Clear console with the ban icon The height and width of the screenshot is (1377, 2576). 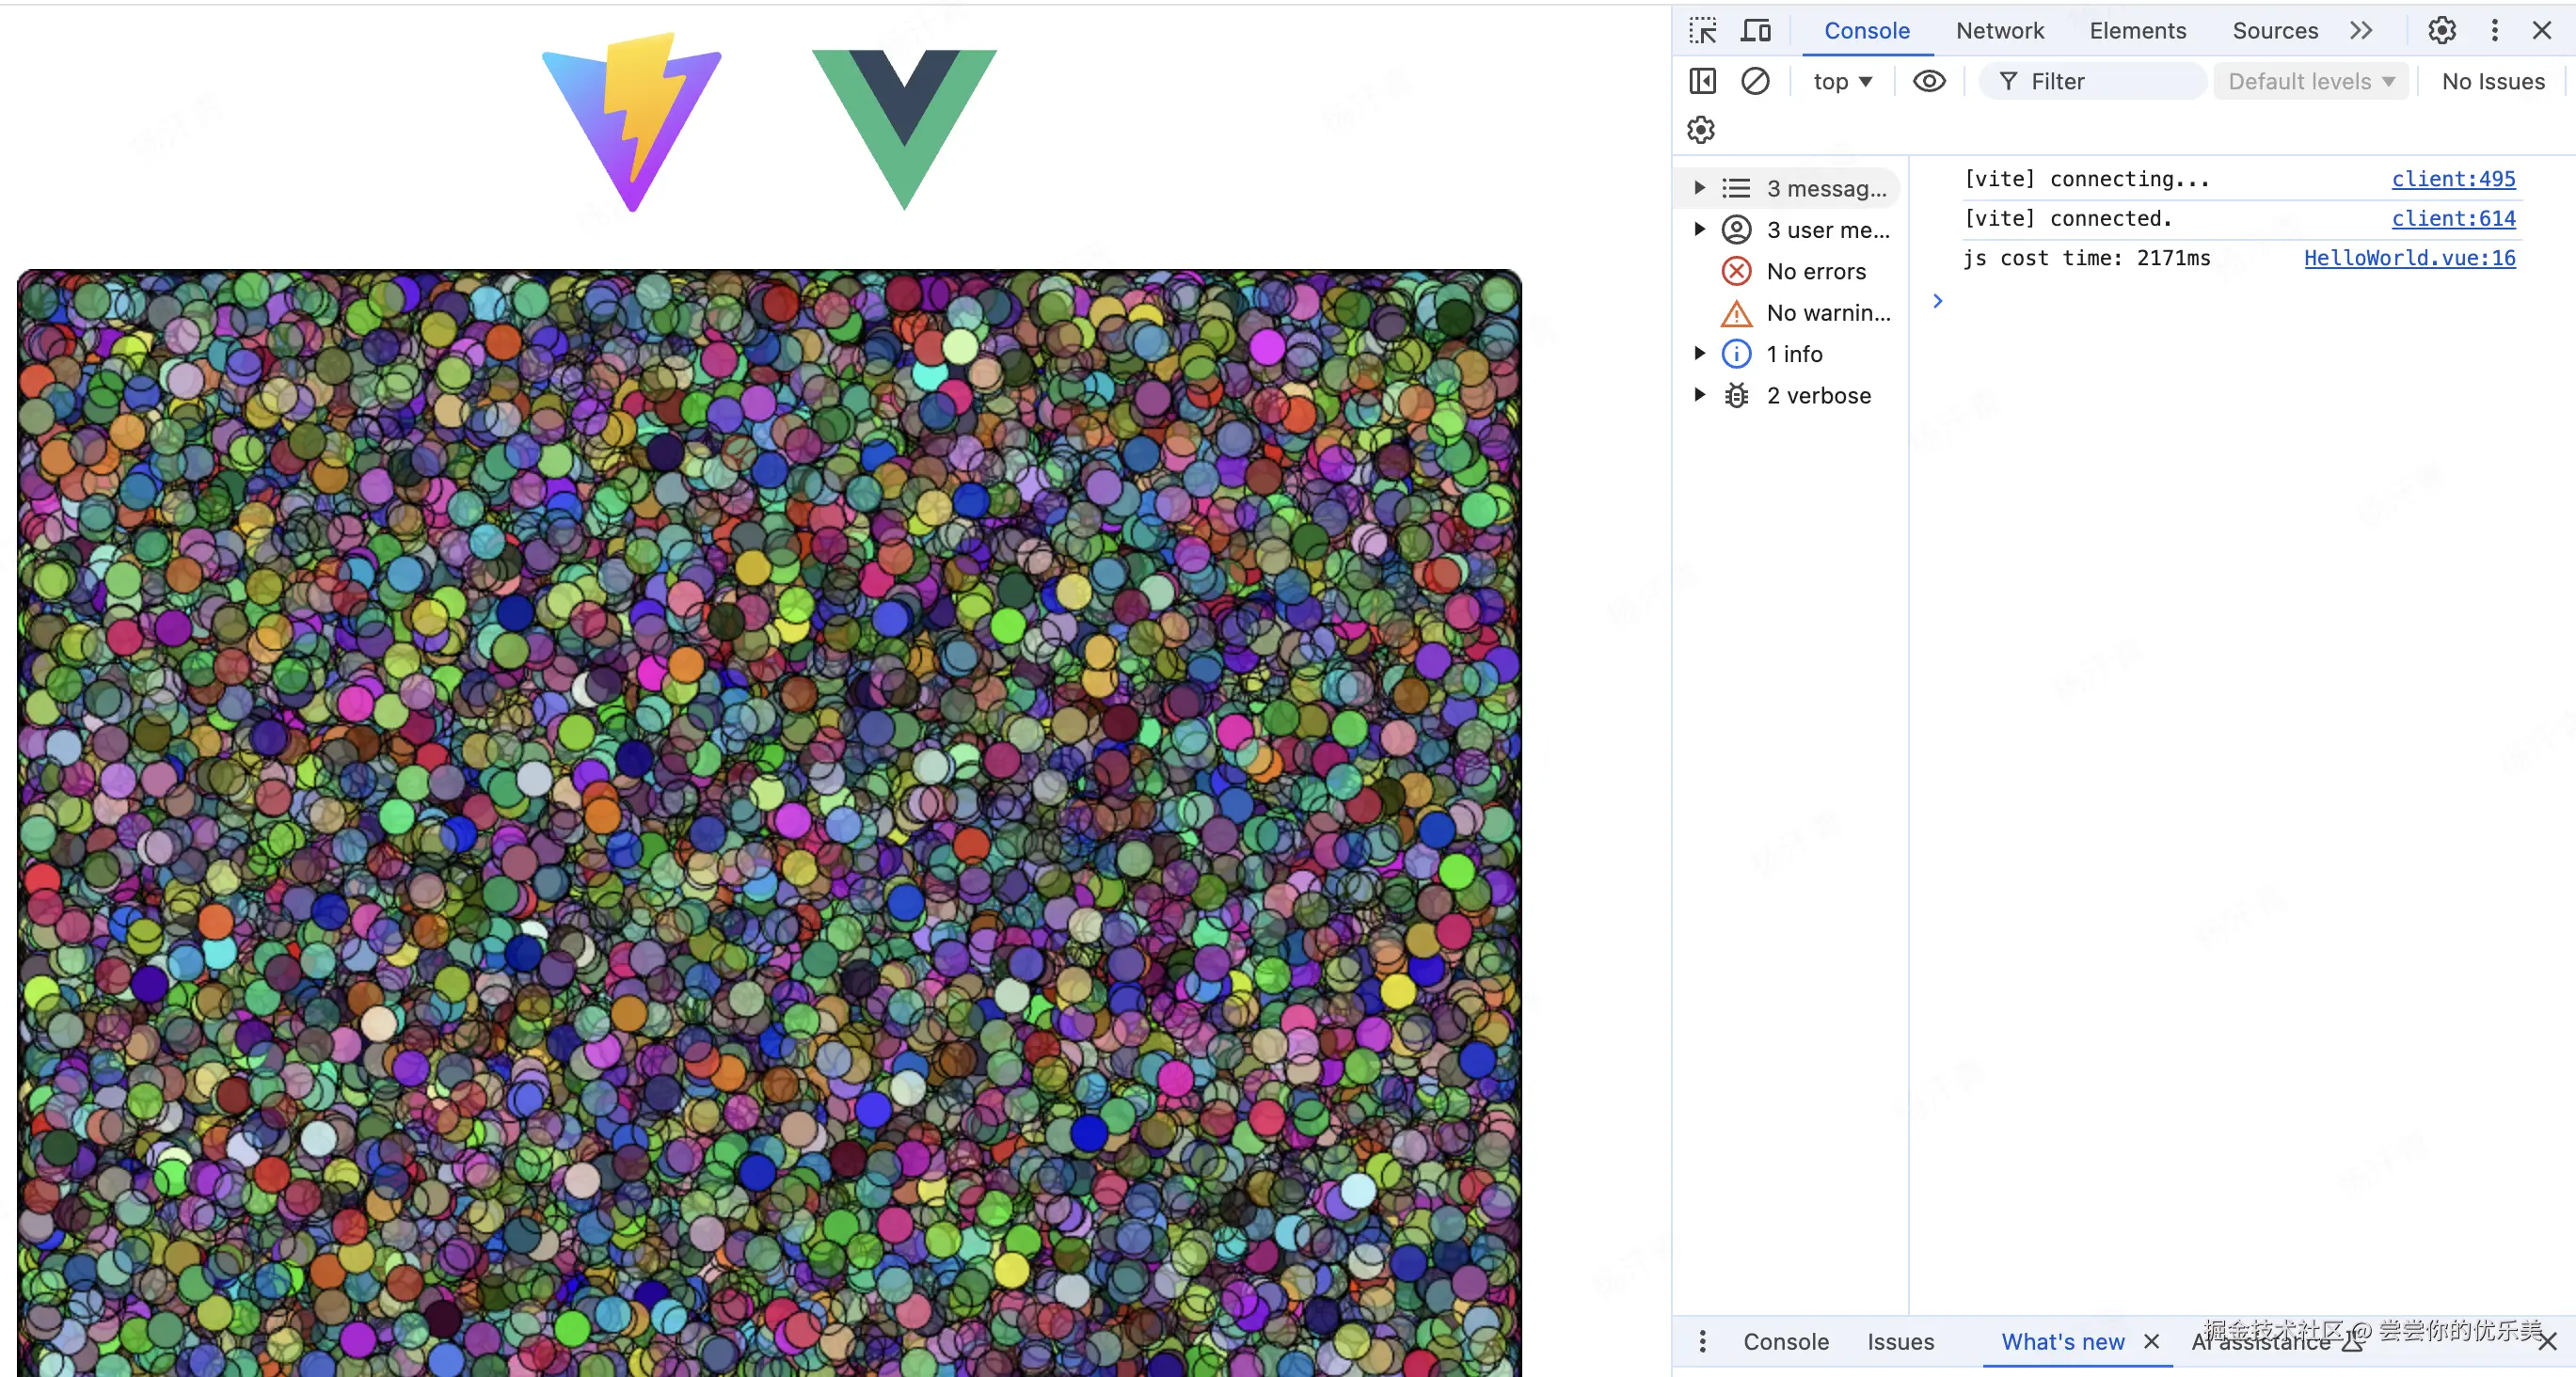[1755, 81]
